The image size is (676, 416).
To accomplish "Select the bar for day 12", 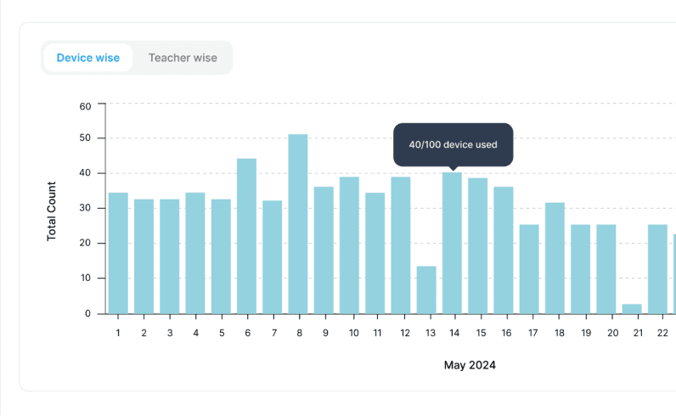I will [x=401, y=245].
